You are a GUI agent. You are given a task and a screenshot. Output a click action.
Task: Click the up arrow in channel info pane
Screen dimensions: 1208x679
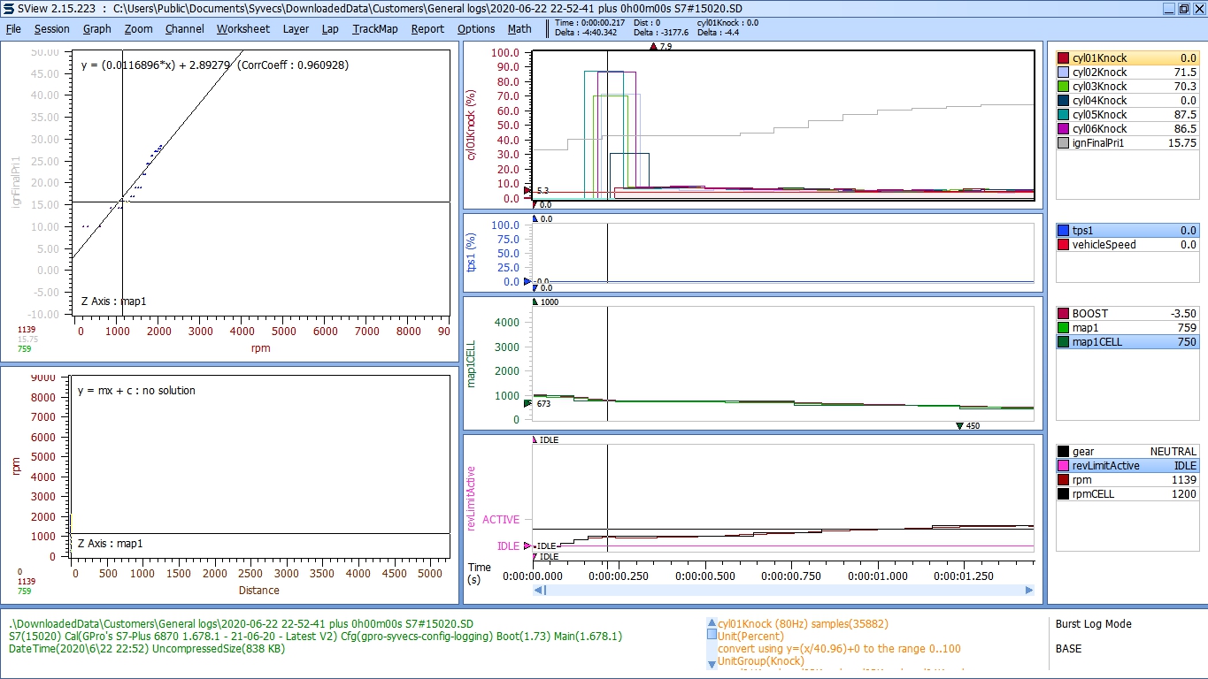(x=712, y=622)
